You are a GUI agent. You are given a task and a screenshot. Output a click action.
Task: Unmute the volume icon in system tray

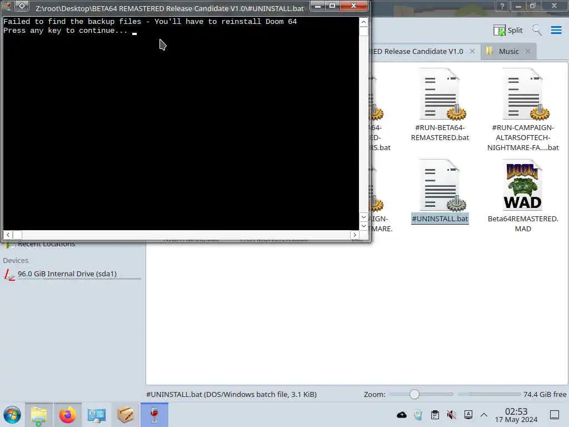point(451,415)
